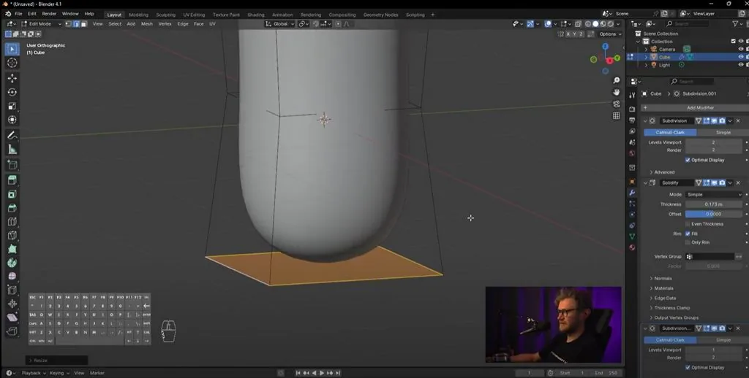
Task: Toggle Optimal Display on Subdivision modifier
Action: tap(688, 160)
